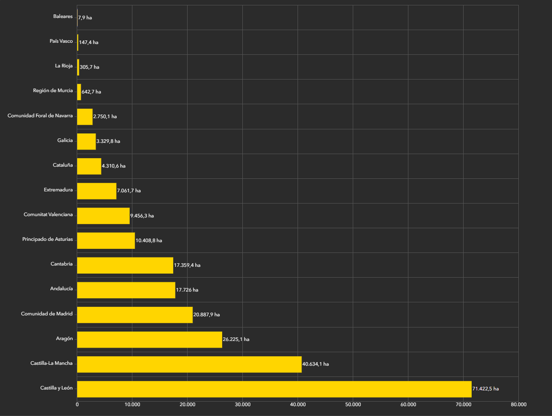The image size is (552, 416).
Task: Select the Galicia bar
Action: (x=86, y=141)
